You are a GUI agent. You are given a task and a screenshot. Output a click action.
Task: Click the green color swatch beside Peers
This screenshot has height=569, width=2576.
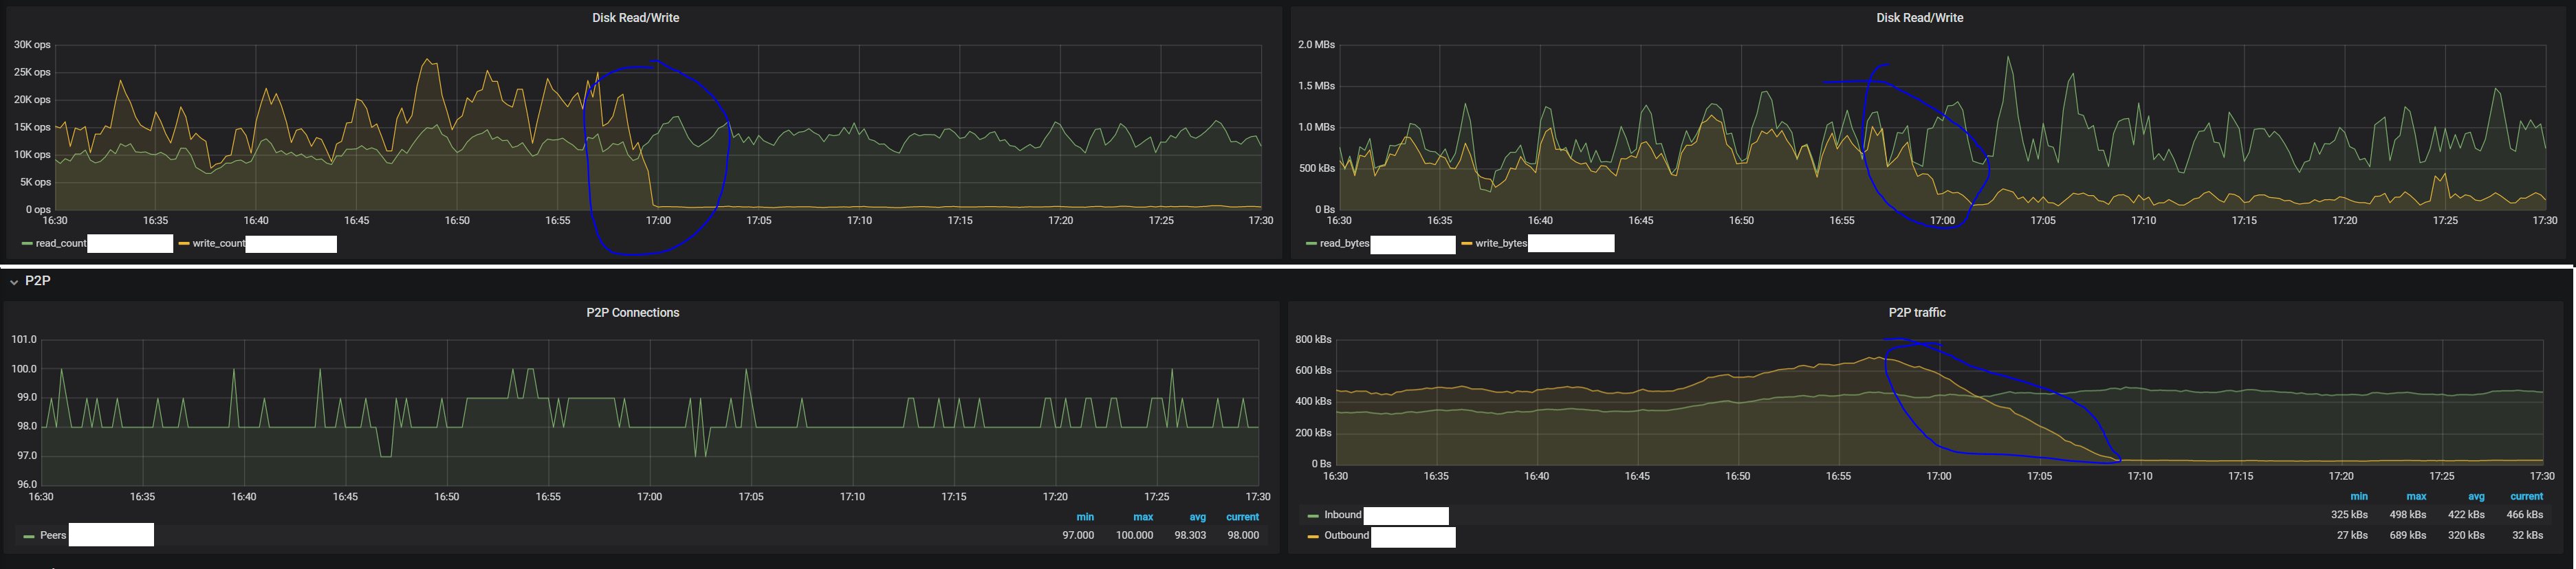[29, 536]
